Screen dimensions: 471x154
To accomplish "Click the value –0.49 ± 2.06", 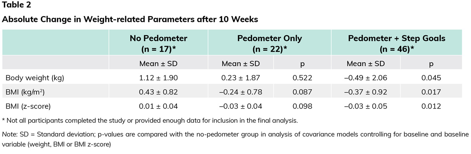I will pyautogui.click(x=365, y=78).
